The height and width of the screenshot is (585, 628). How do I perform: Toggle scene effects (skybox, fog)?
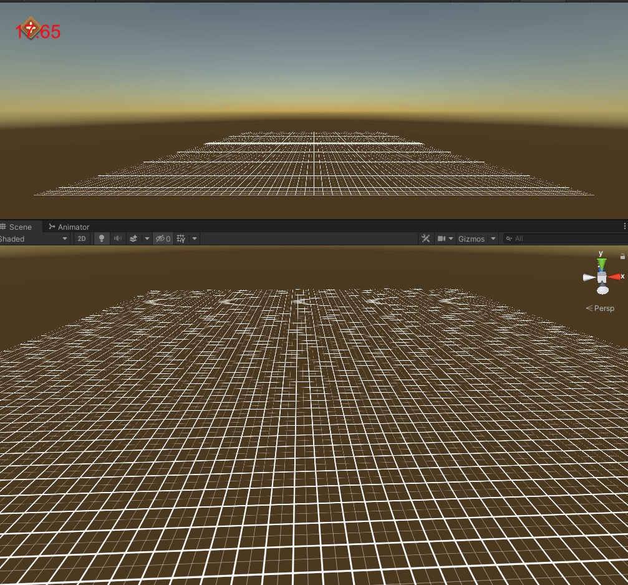click(x=133, y=239)
